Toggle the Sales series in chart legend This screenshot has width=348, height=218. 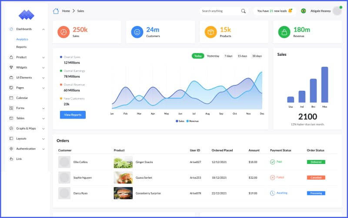(180, 121)
